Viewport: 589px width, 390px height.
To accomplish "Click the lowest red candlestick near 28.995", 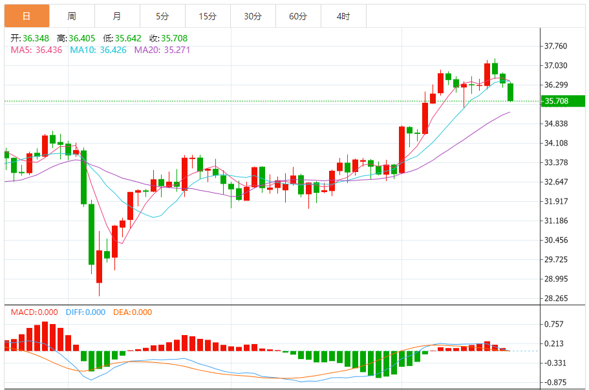I will click(99, 266).
